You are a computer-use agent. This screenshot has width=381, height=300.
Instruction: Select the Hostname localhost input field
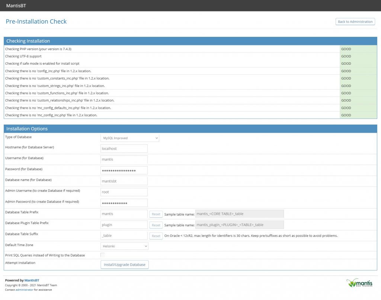coord(124,148)
